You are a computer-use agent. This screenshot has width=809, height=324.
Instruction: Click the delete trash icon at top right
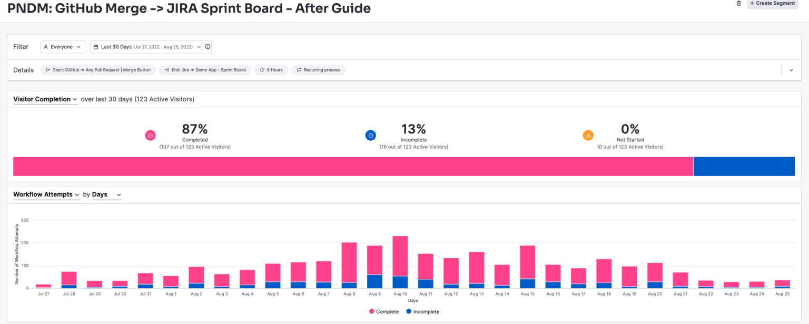click(x=739, y=4)
